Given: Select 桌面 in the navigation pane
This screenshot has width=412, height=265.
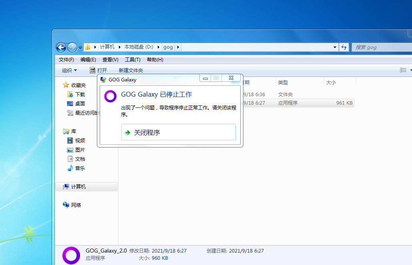Looking at the screenshot, I should click(x=76, y=103).
